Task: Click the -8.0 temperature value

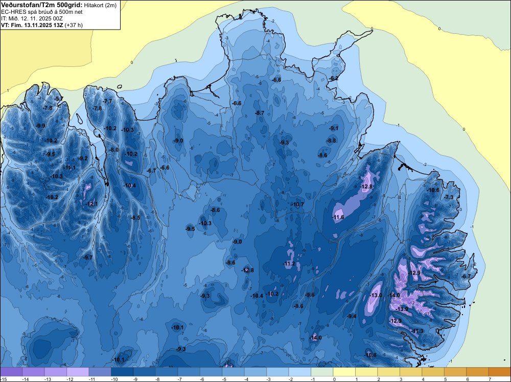Action: point(114,150)
